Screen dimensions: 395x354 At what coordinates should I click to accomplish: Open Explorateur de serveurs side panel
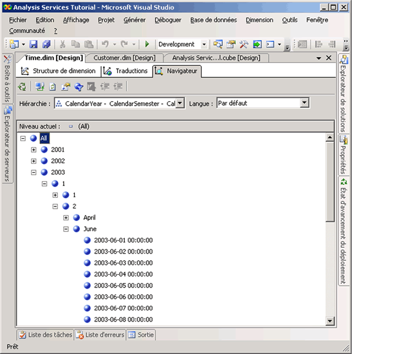[x=7, y=144]
